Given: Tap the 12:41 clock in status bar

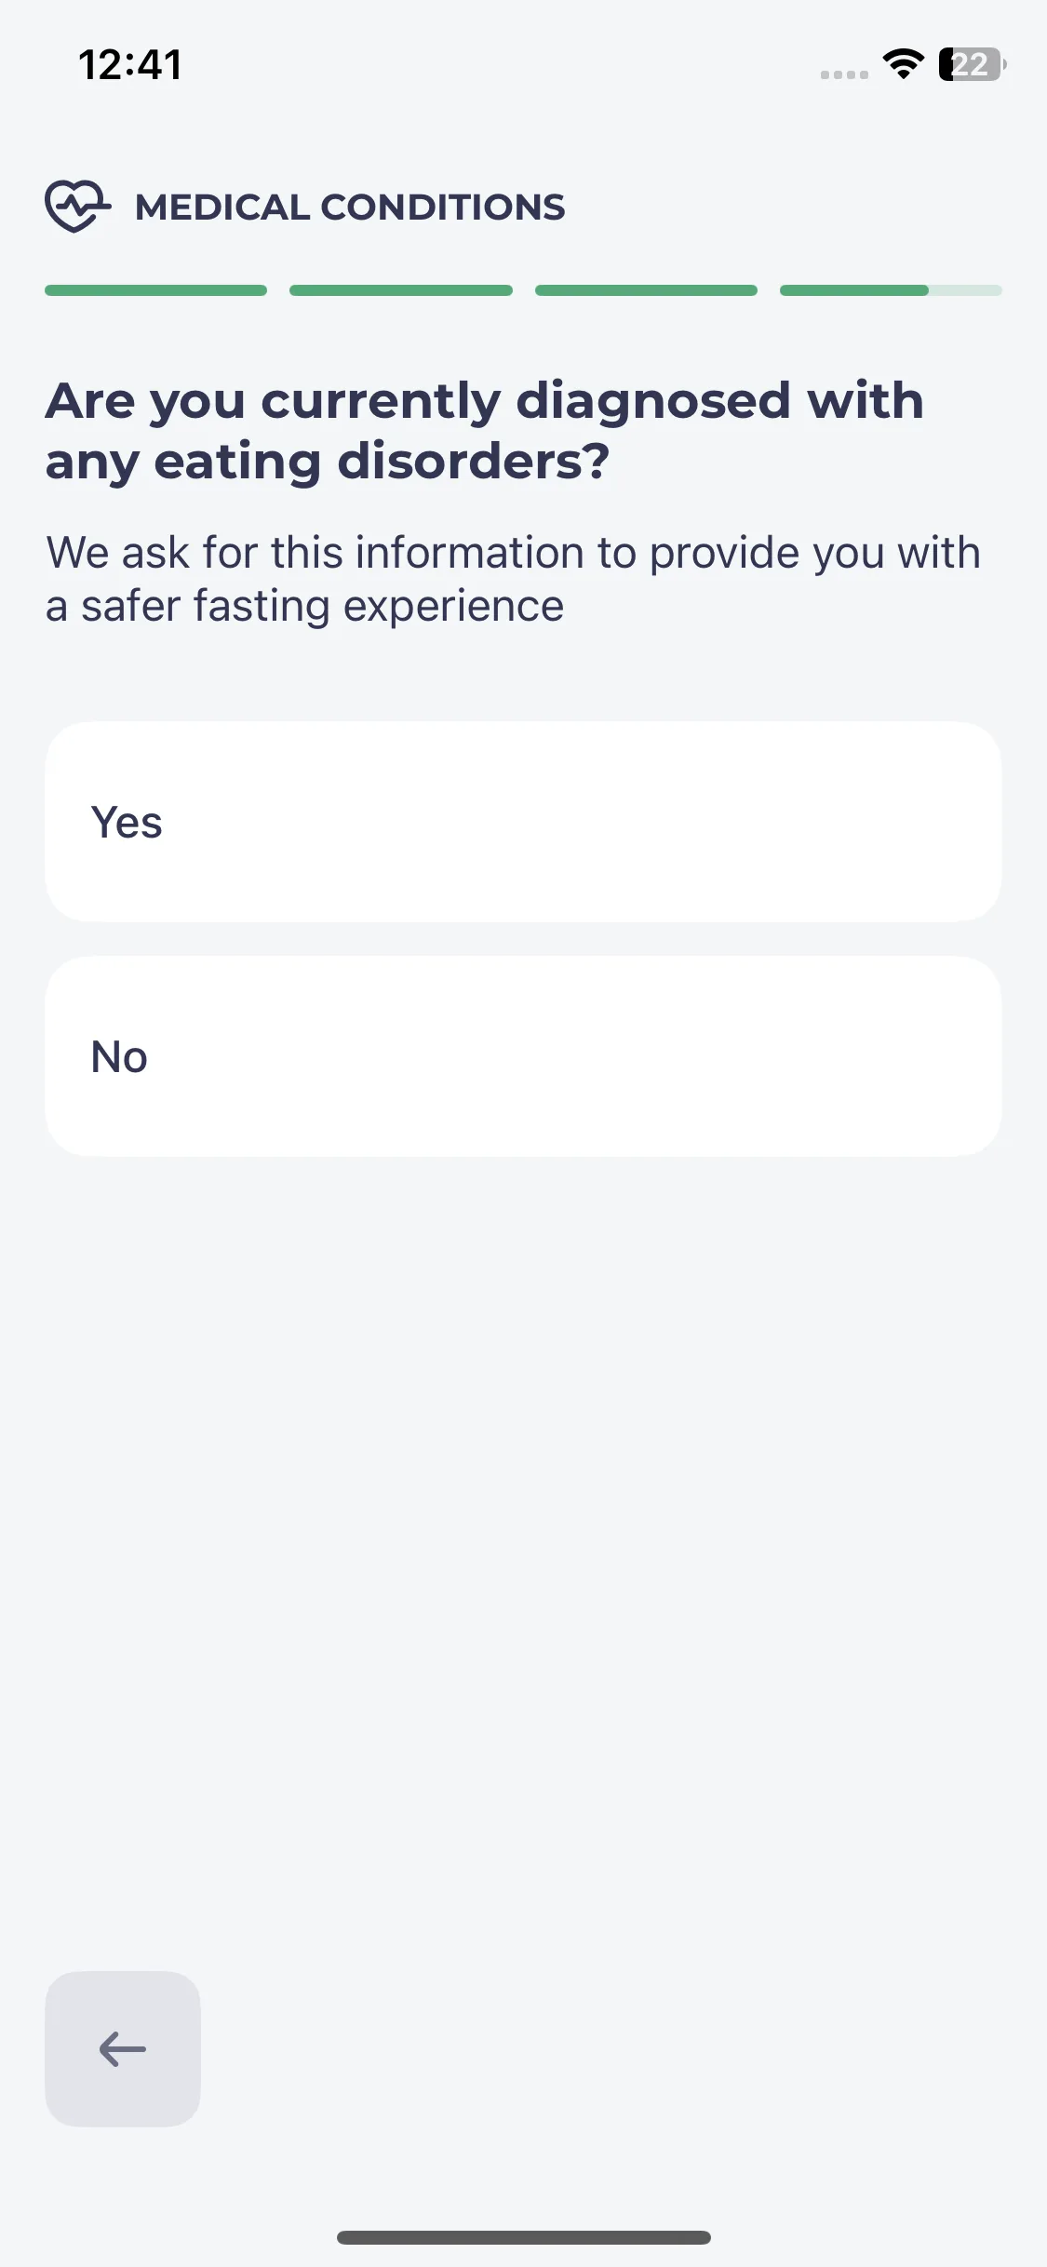Looking at the screenshot, I should [130, 65].
